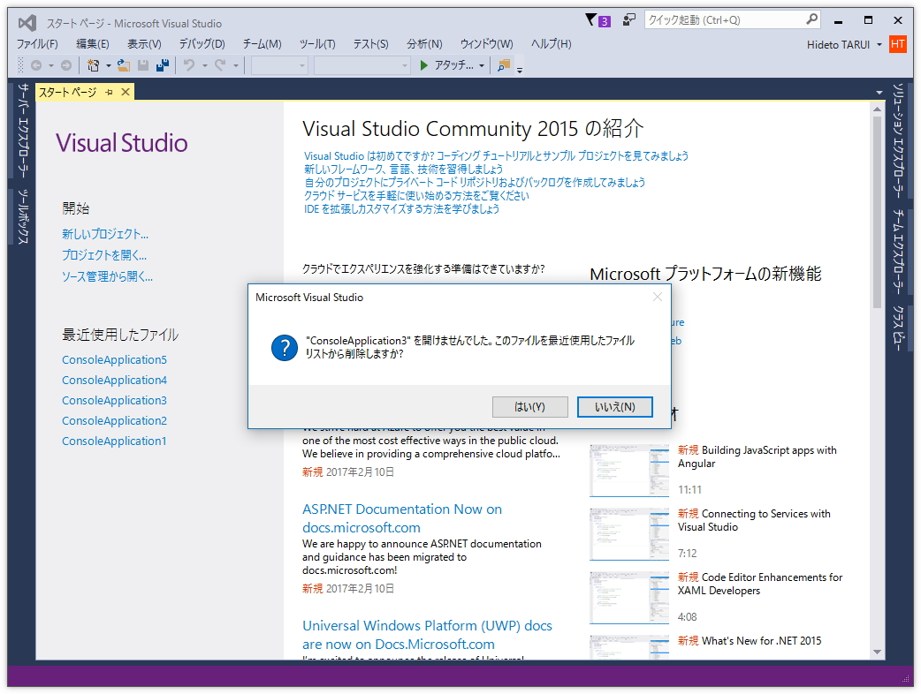Click the いいえ(N) button in dialog
Viewport: 921px width, 694px height.
point(615,406)
